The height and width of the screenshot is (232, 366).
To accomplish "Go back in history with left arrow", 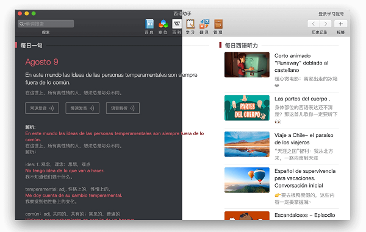I will [x=314, y=24].
